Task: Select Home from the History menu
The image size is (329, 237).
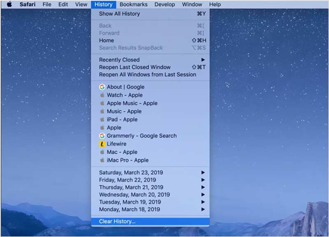Action: (150, 40)
